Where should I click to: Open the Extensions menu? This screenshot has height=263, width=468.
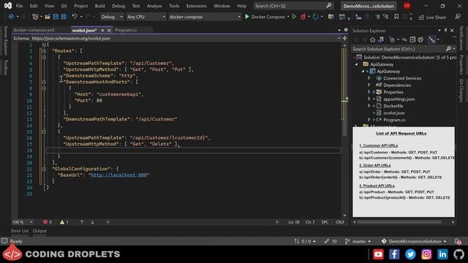(197, 6)
